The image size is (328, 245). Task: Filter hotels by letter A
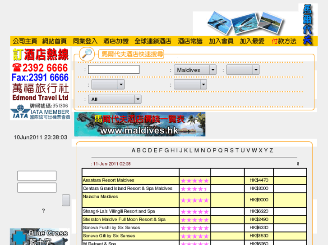pyautogui.click(x=134, y=151)
